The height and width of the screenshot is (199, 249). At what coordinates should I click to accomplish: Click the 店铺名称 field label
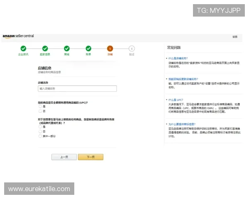pos(43,83)
